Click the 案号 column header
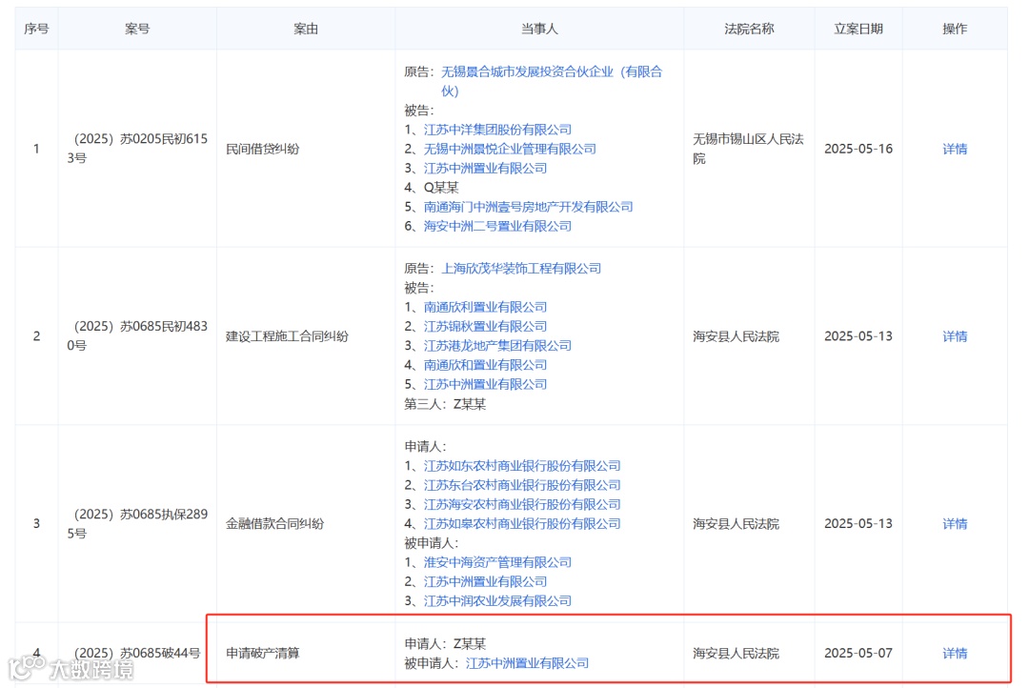Image resolution: width=1029 pixels, height=688 pixels. click(x=137, y=29)
